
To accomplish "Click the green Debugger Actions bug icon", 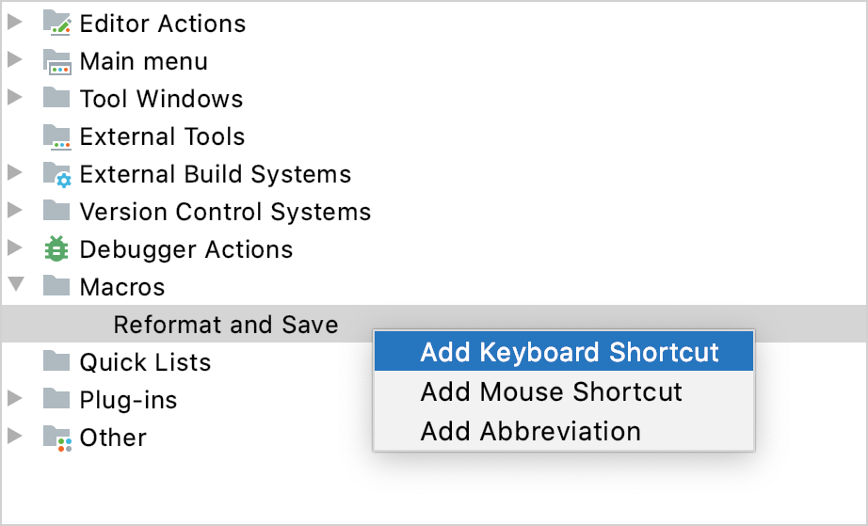I will tap(56, 249).
